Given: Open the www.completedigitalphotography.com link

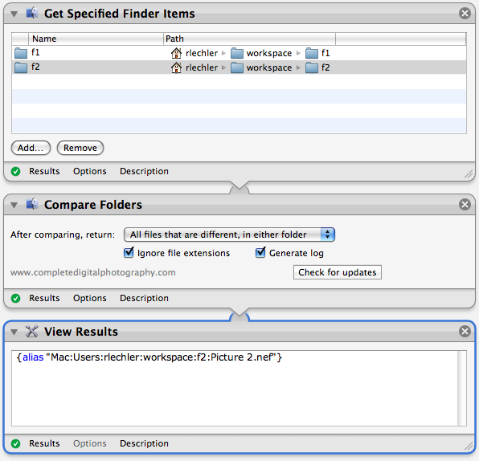Looking at the screenshot, I should coord(93,272).
